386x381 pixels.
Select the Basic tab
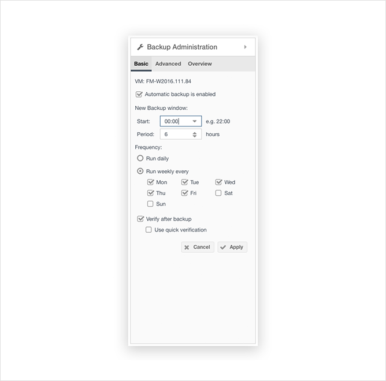[141, 63]
